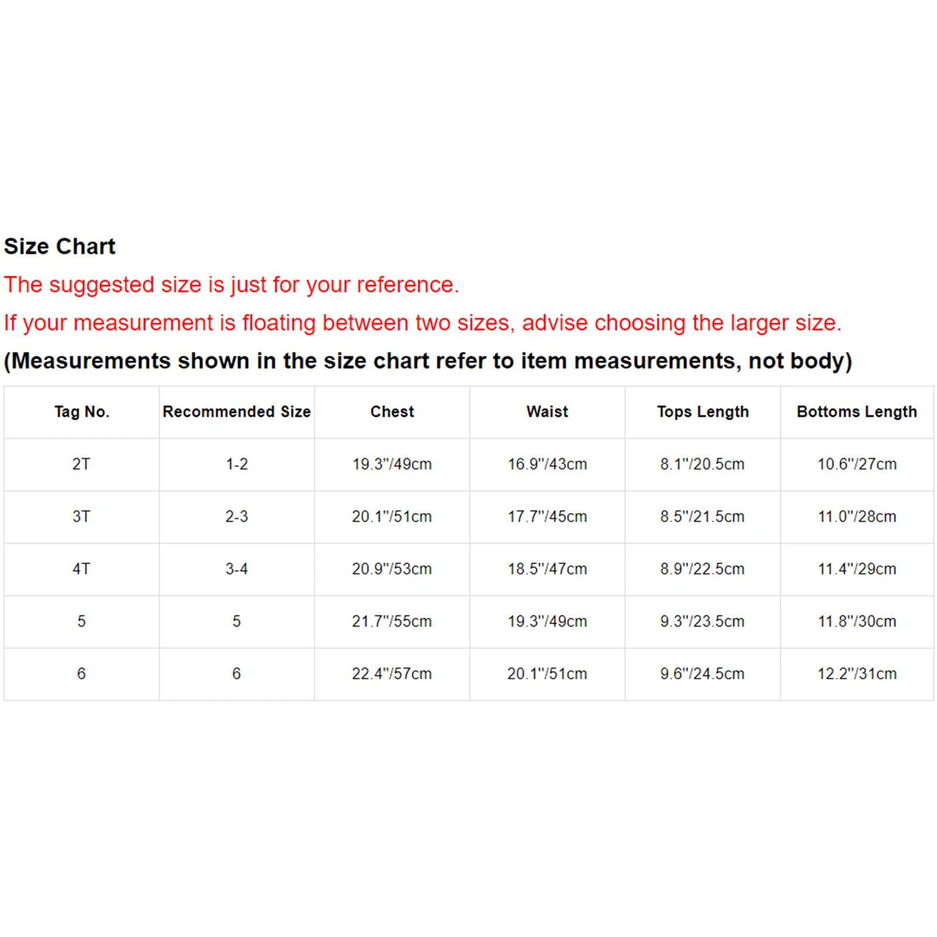
Task: Select the 2T tag cell
Action: click(x=81, y=464)
